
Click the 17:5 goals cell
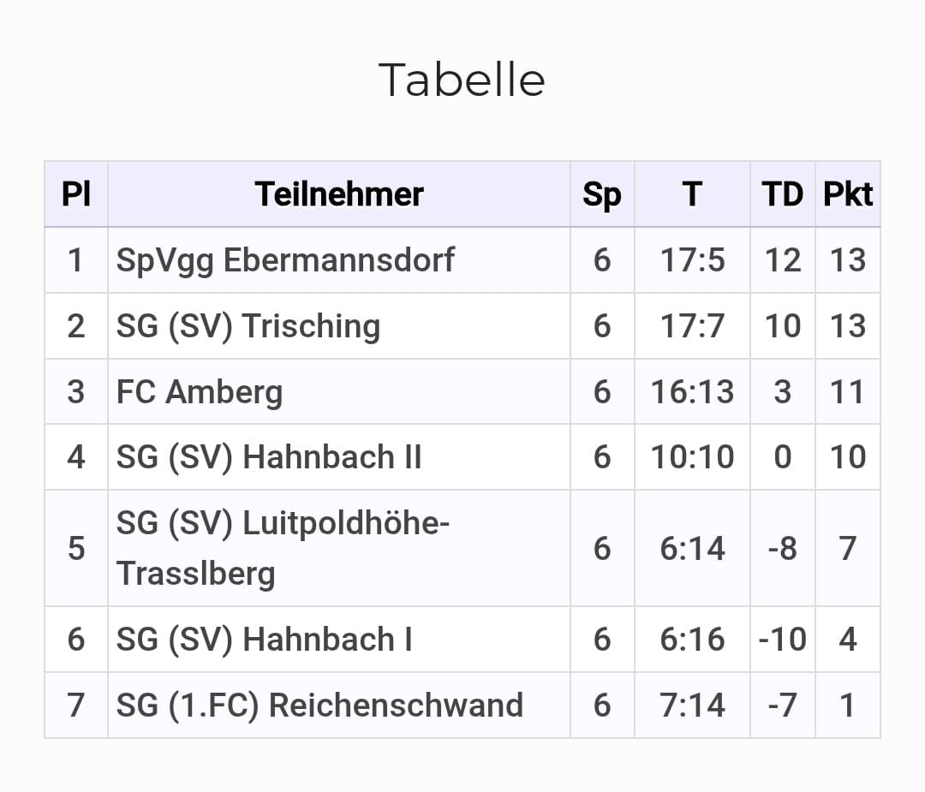692,260
